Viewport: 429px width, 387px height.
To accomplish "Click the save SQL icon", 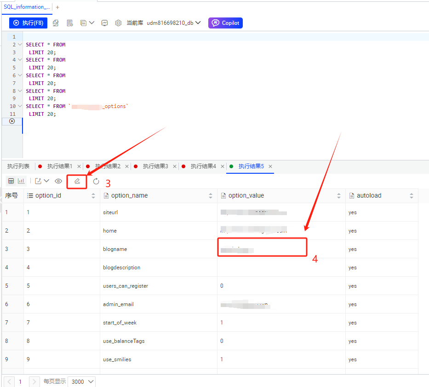I will tap(83, 23).
